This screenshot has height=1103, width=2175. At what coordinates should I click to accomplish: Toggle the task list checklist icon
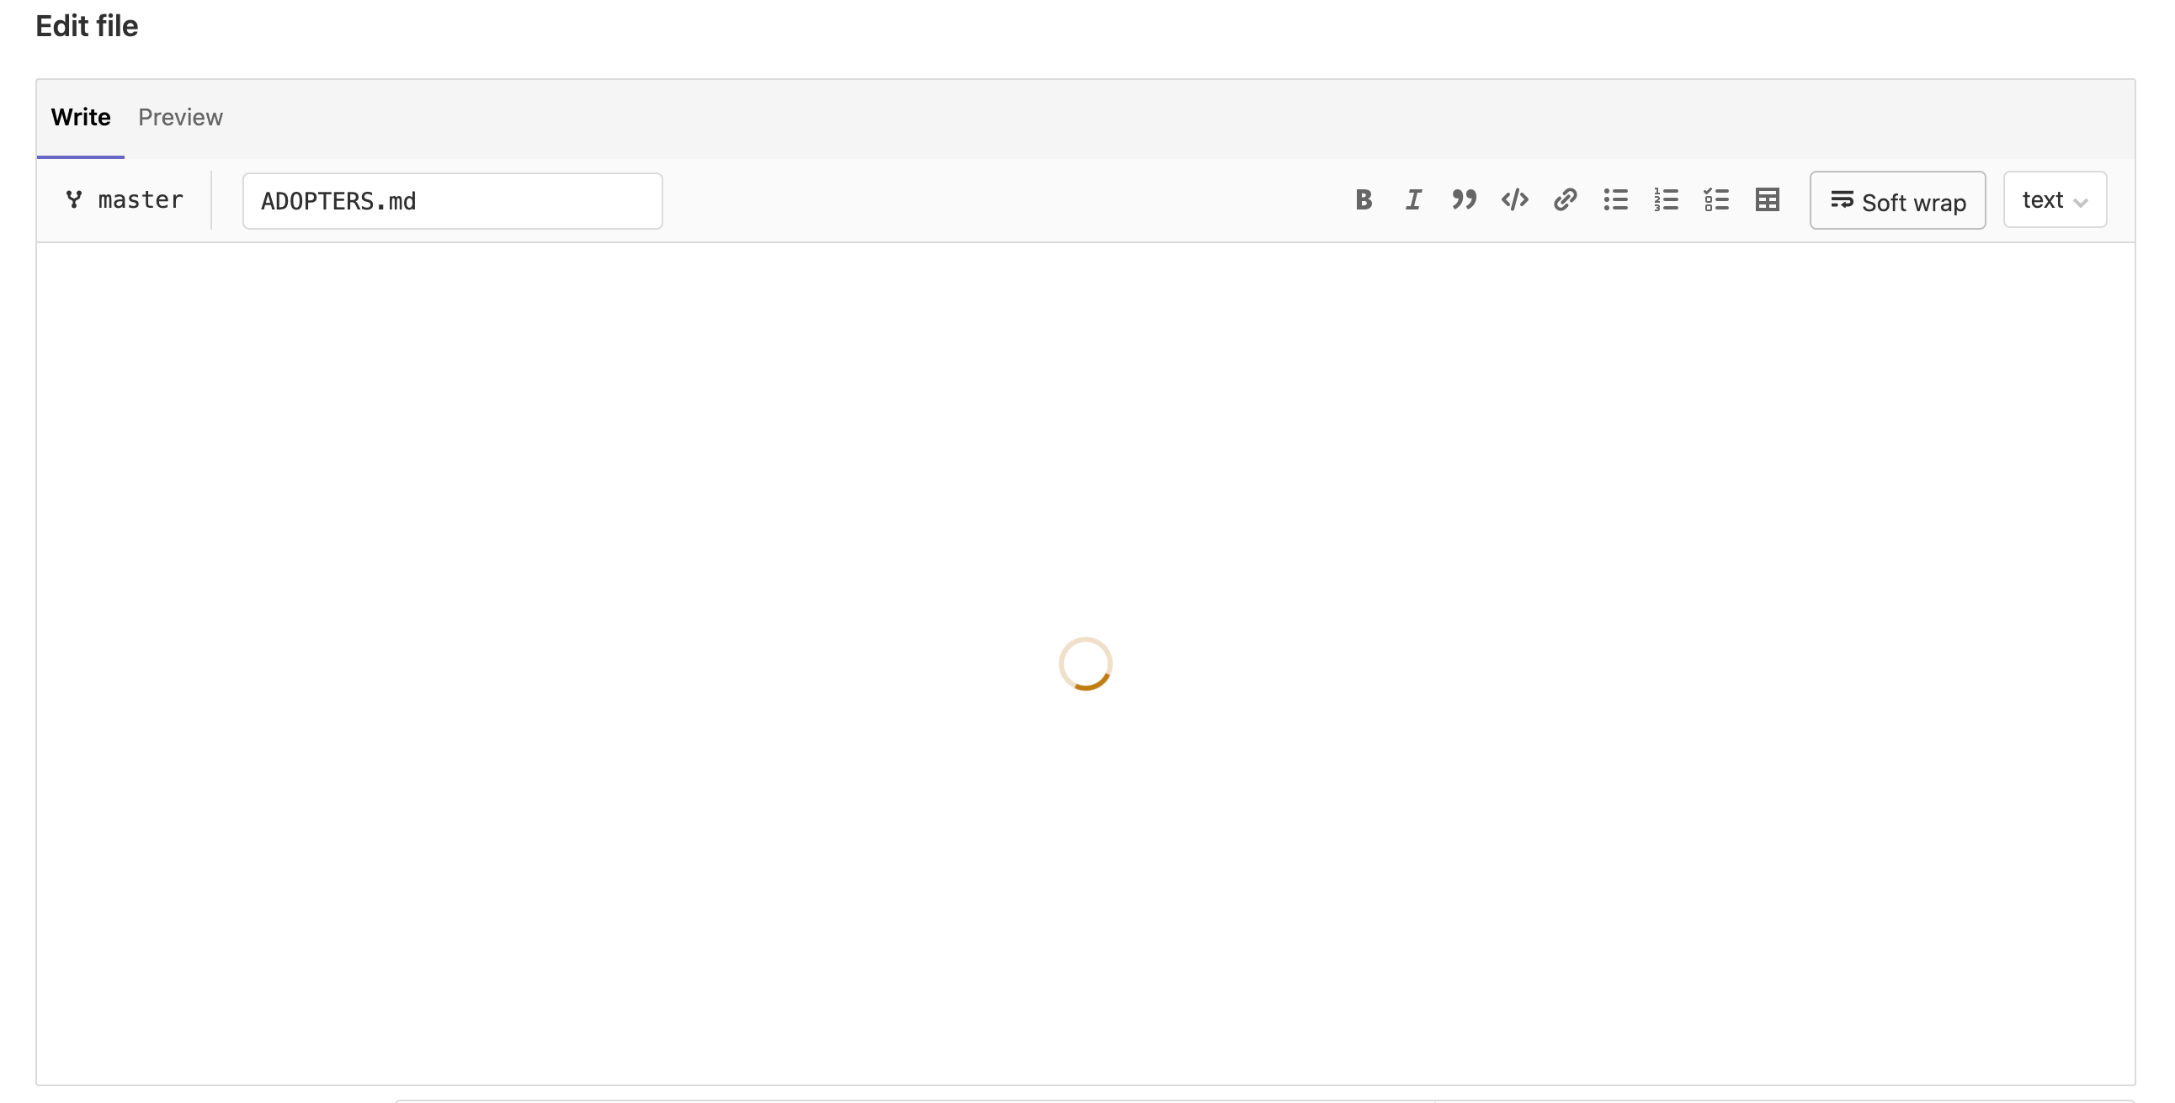click(x=1716, y=199)
